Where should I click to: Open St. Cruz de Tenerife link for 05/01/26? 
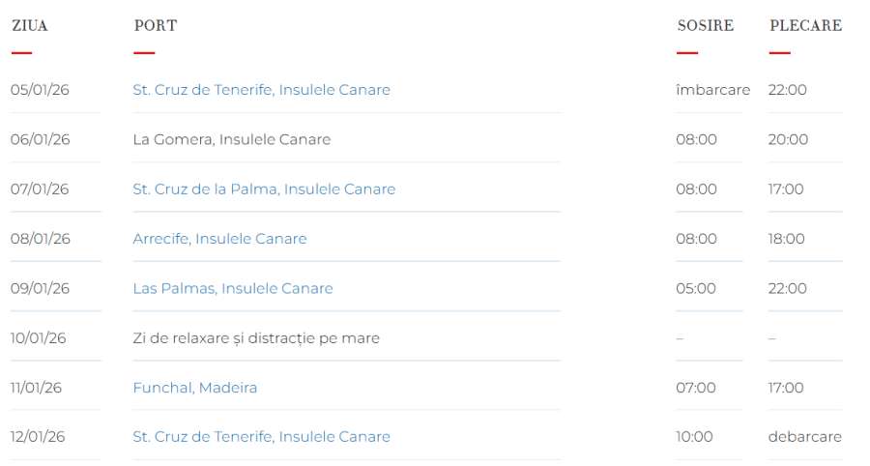[x=261, y=90]
